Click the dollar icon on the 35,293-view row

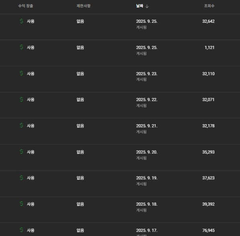click(21, 152)
